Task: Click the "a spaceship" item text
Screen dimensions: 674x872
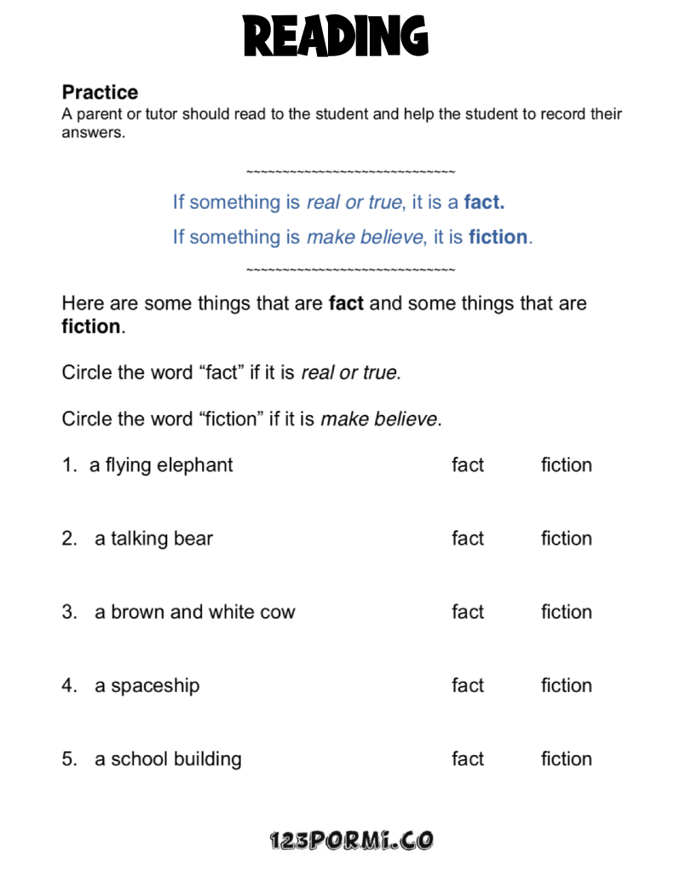Action: (x=147, y=685)
